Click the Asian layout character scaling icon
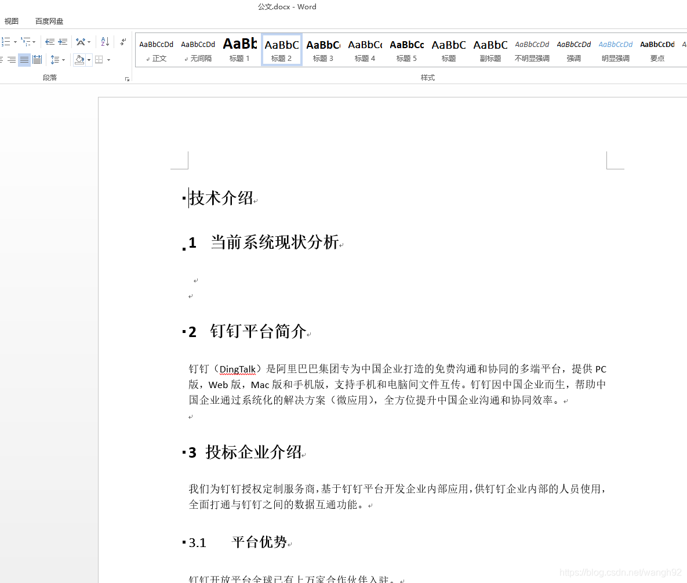687x583 pixels. [81, 41]
